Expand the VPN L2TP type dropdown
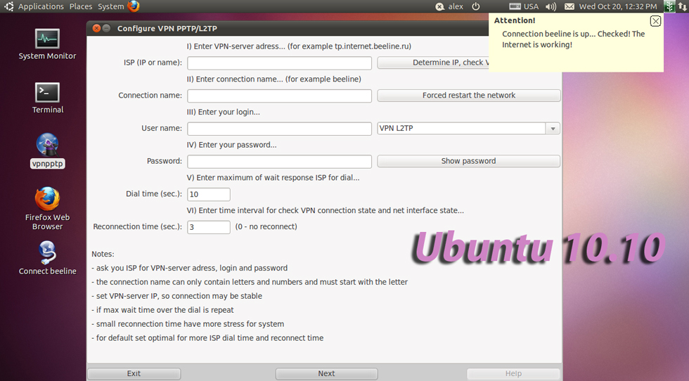The height and width of the screenshot is (381, 689). [x=553, y=129]
